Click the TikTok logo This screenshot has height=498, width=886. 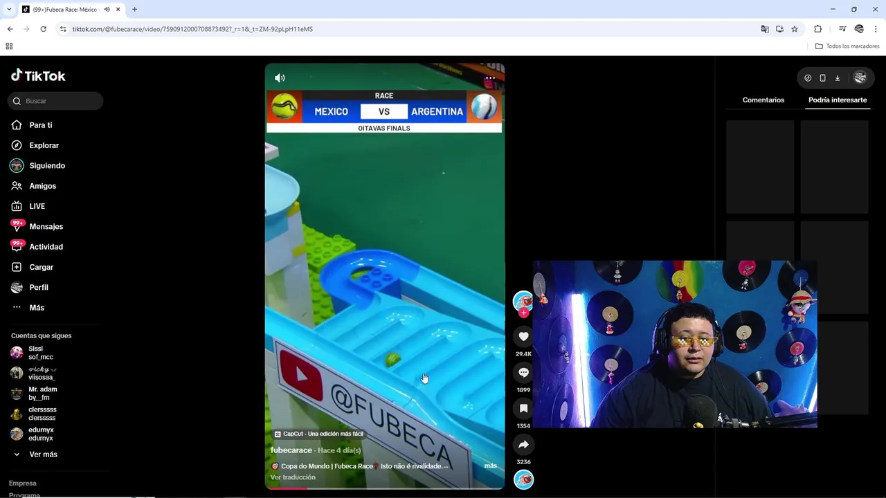pyautogui.click(x=38, y=75)
